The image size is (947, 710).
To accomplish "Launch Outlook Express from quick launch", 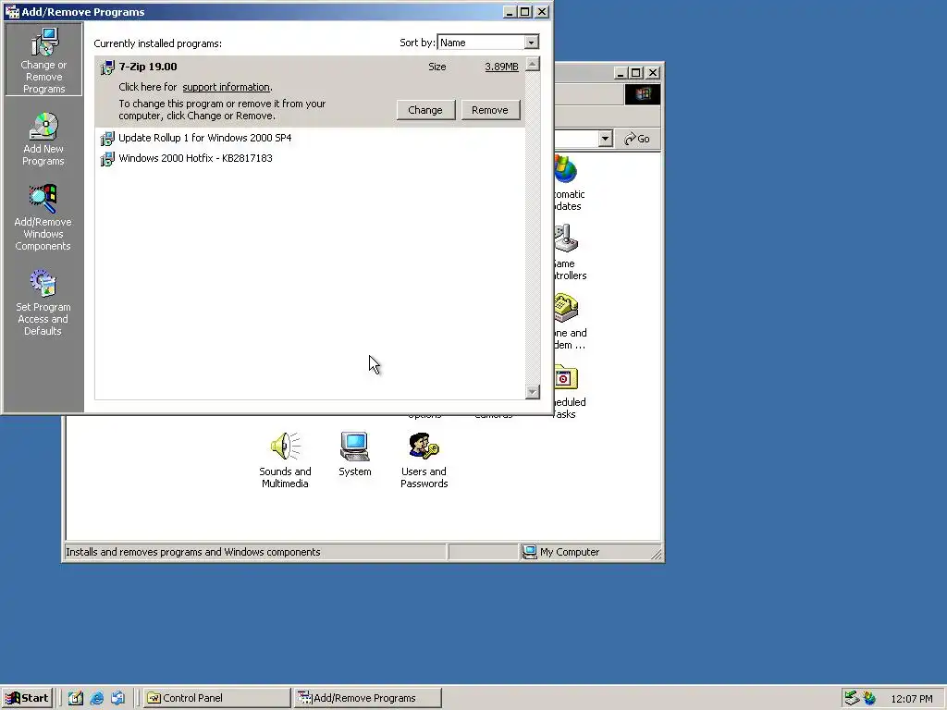I will [x=117, y=698].
